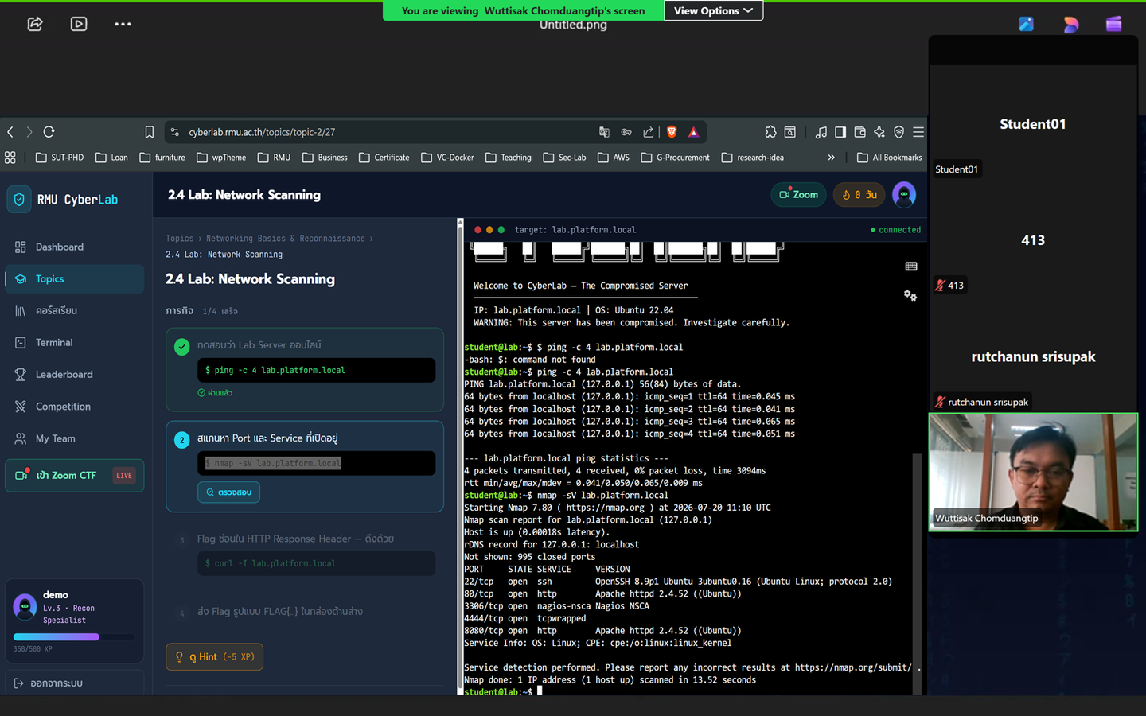
Task: Expand hidden bookmarks overflow chevron
Action: pyautogui.click(x=831, y=158)
